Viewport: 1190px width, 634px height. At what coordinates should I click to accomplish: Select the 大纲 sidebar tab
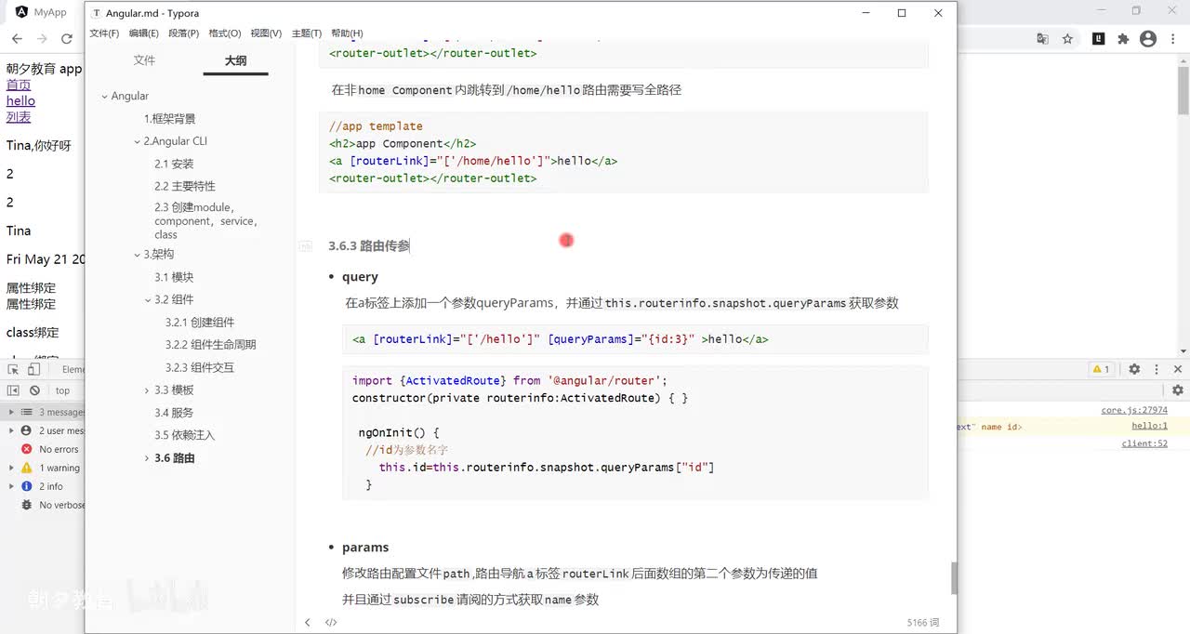tap(235, 60)
